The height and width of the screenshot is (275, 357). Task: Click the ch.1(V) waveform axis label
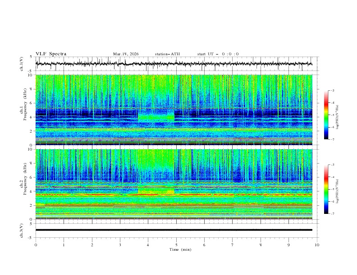pyautogui.click(x=22, y=64)
